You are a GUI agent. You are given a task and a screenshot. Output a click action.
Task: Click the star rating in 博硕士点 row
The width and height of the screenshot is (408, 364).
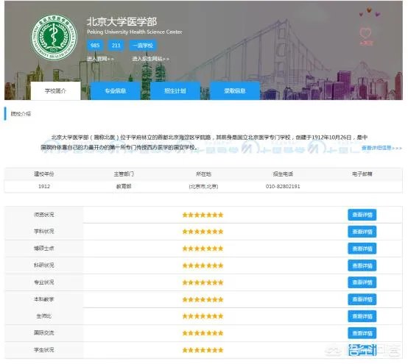pyautogui.click(x=203, y=249)
